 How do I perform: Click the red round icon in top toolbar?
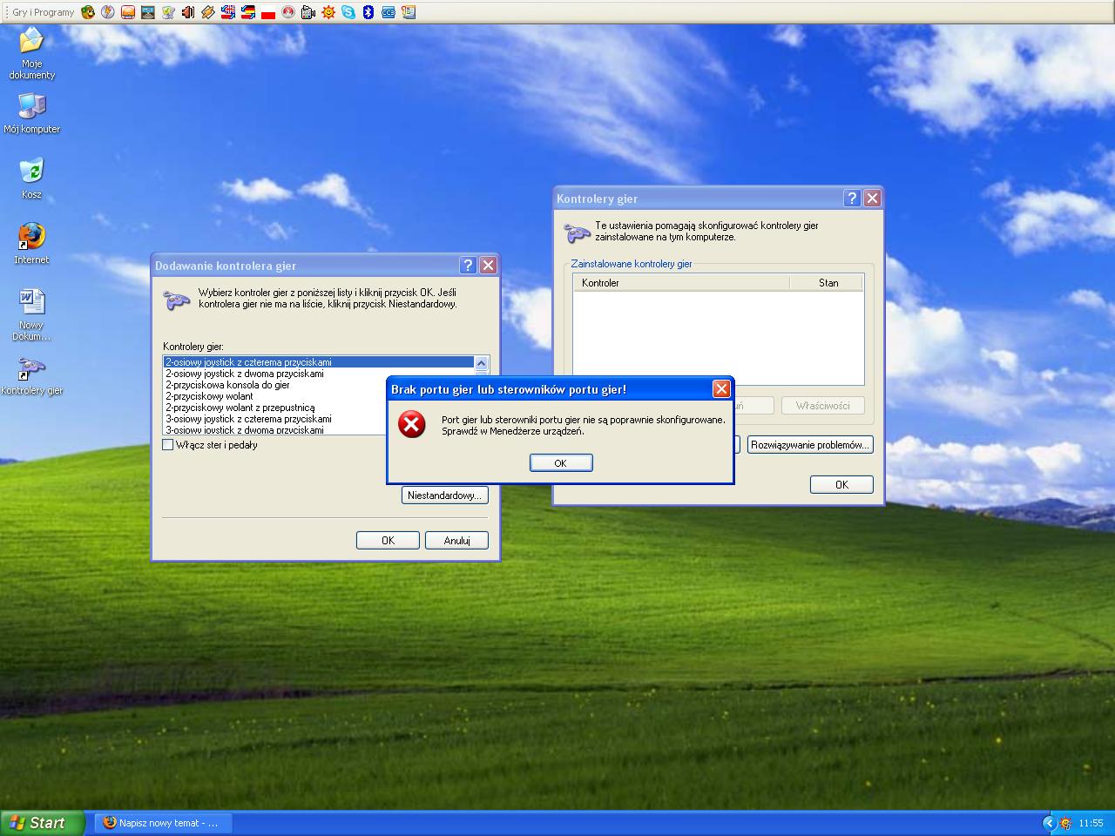tap(288, 12)
